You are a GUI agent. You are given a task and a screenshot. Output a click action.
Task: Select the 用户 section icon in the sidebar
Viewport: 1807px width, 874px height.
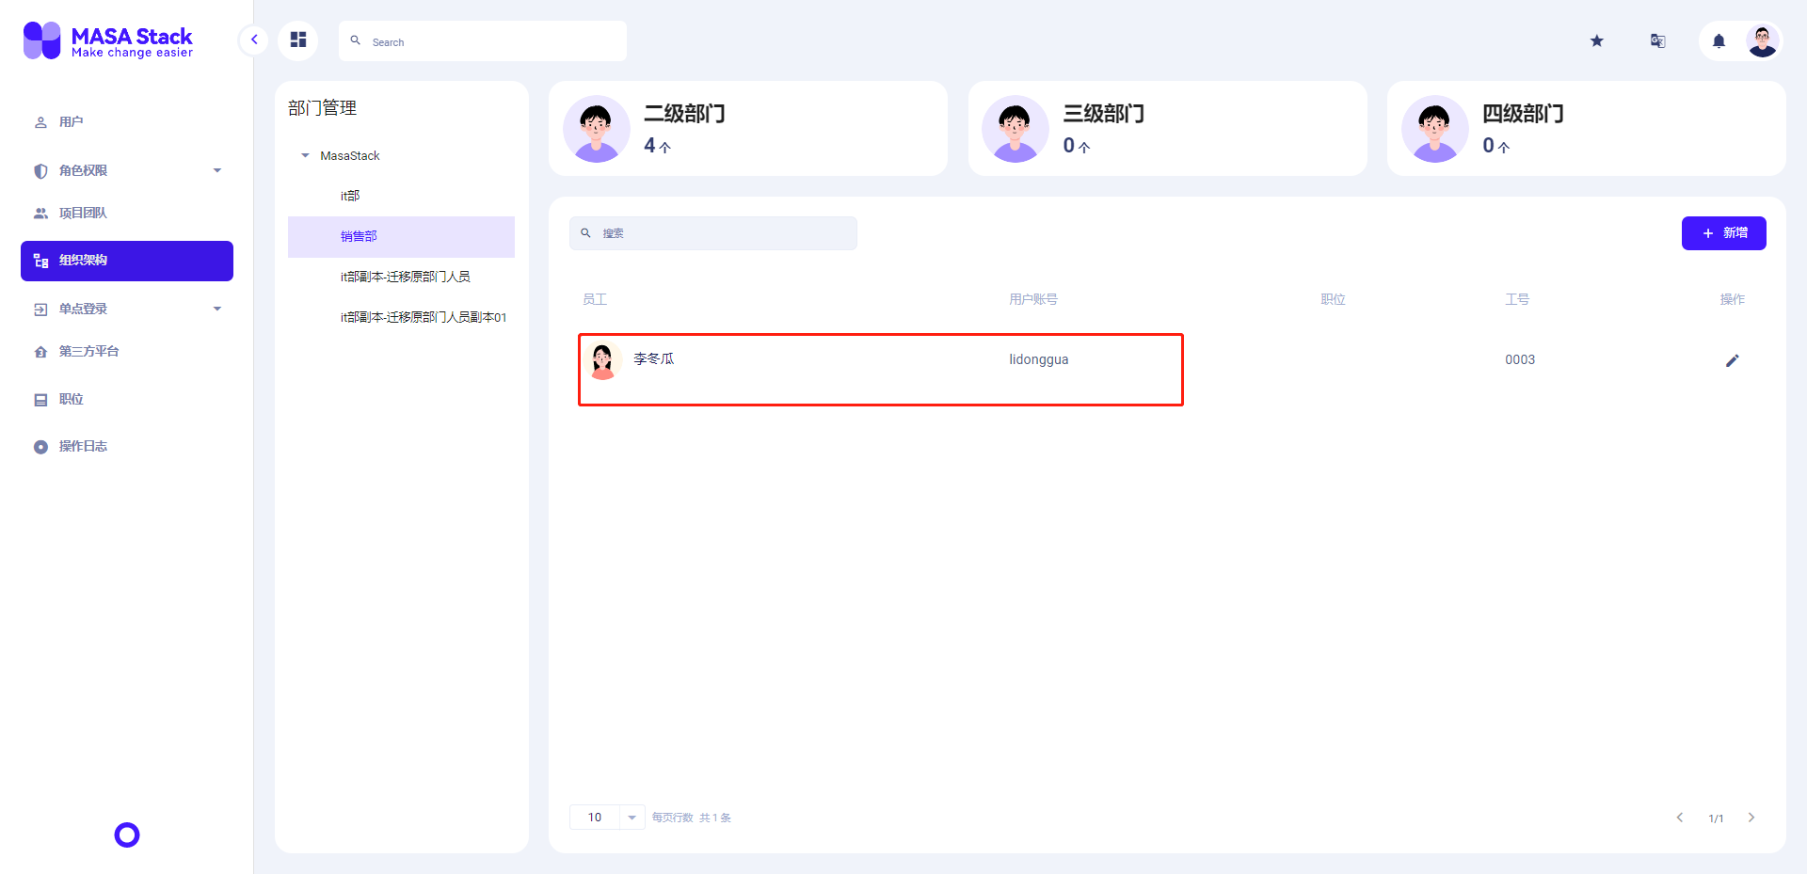pos(40,121)
